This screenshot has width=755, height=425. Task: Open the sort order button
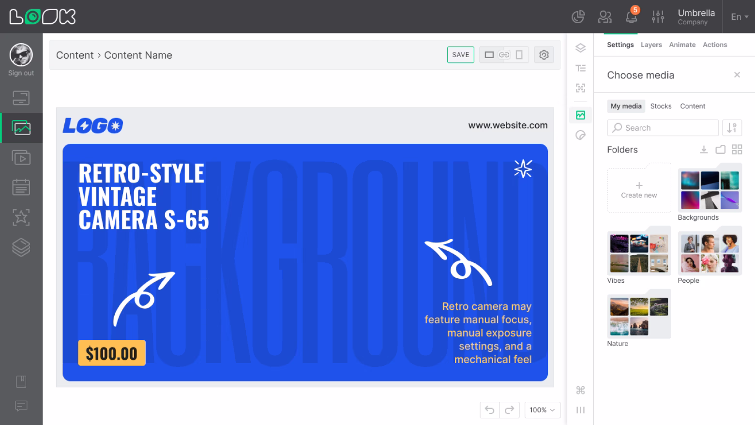tap(732, 128)
